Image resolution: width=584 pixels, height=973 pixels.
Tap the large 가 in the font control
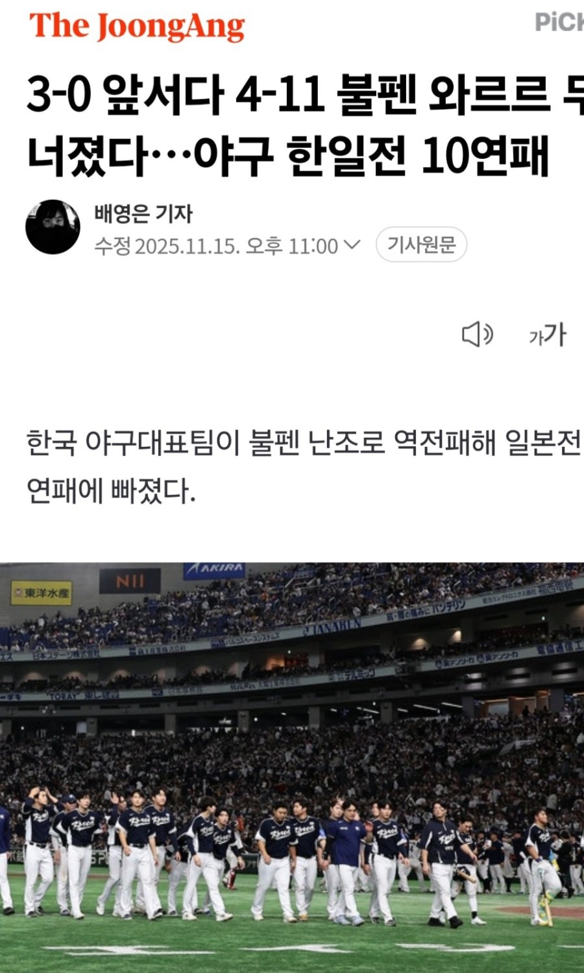click(555, 335)
